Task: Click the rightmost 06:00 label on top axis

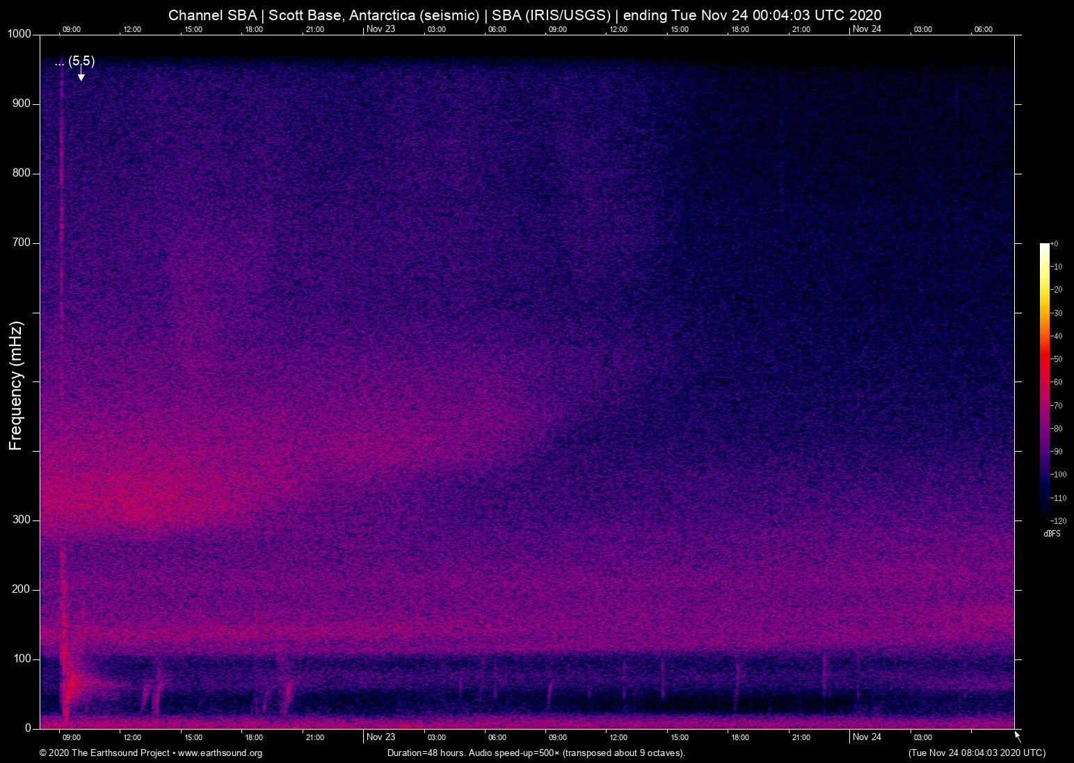Action: click(983, 29)
